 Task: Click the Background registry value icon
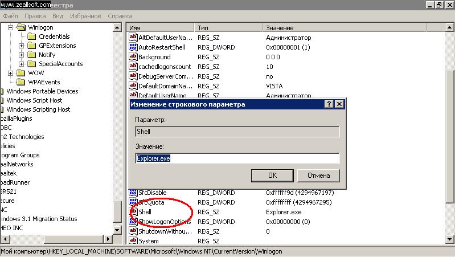[133, 57]
